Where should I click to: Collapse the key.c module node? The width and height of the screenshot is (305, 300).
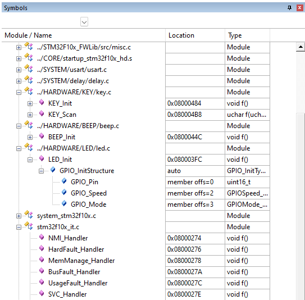19,92
